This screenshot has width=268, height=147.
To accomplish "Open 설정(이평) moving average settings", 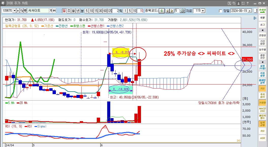I will click(x=262, y=67).
